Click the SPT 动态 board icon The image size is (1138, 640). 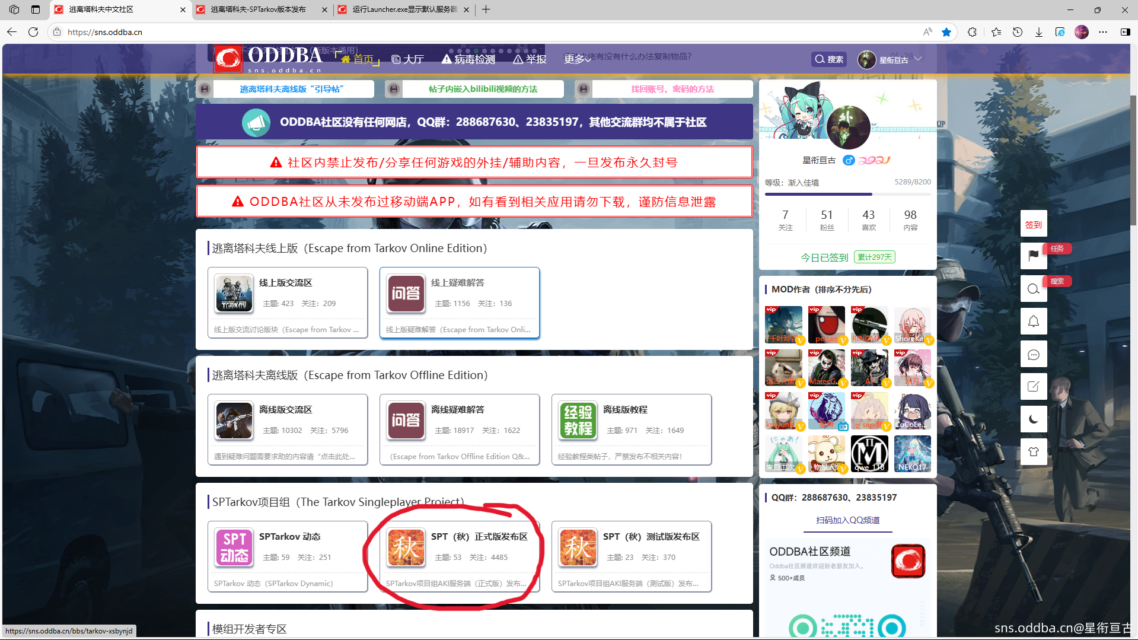click(x=234, y=547)
